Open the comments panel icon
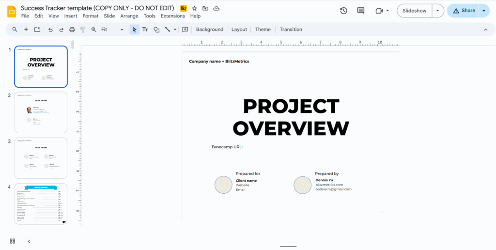Screen dimensions: 496x250 (x=360, y=11)
